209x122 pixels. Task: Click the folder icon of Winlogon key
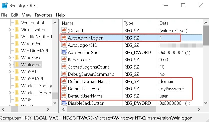[17, 64]
